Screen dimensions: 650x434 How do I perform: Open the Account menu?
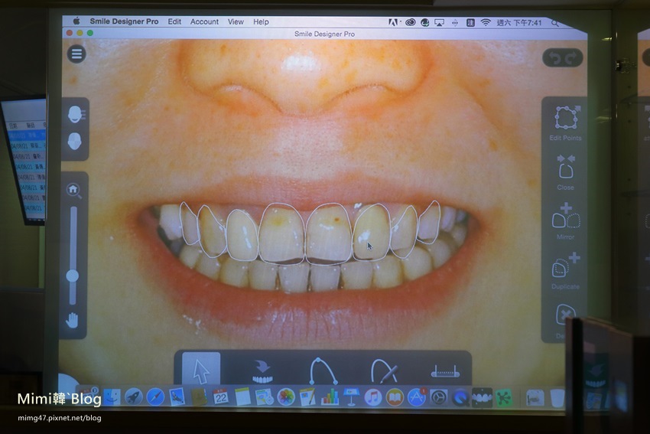click(204, 21)
